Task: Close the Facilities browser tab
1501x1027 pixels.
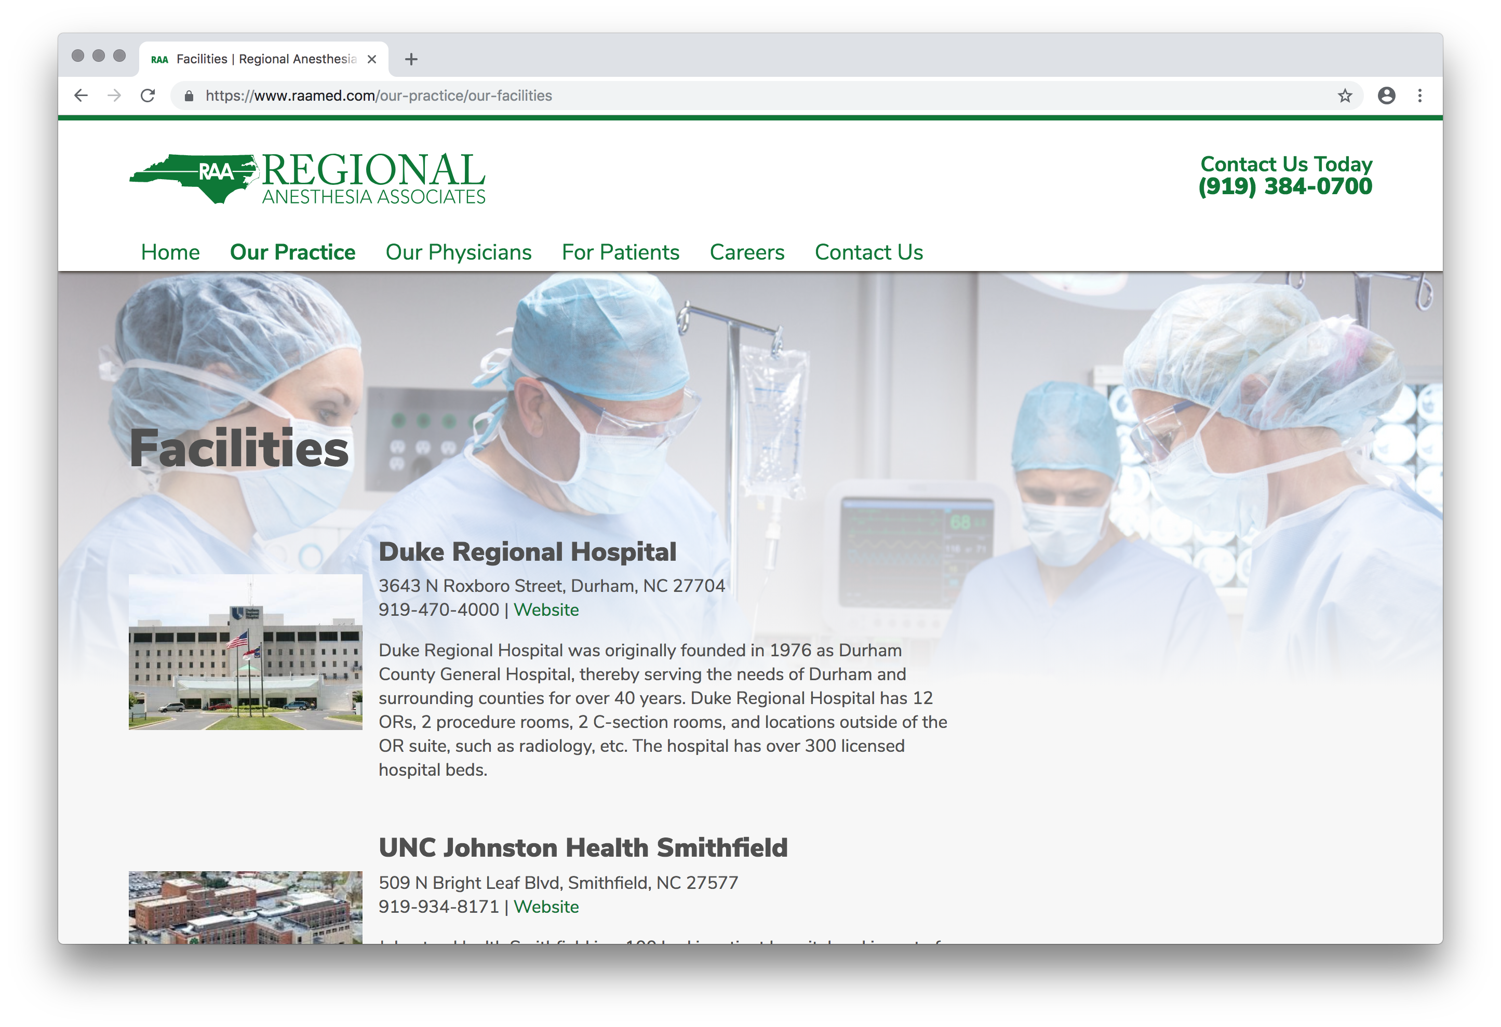Action: tap(372, 59)
